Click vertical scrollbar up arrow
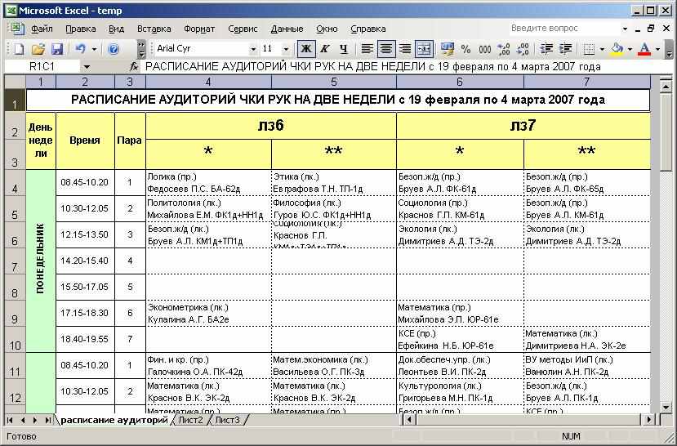 (x=666, y=87)
